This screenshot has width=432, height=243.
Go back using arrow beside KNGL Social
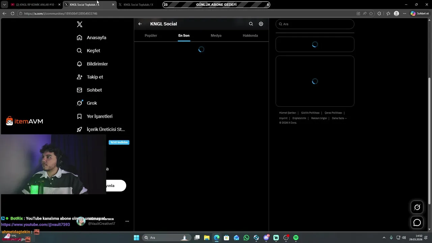140,24
